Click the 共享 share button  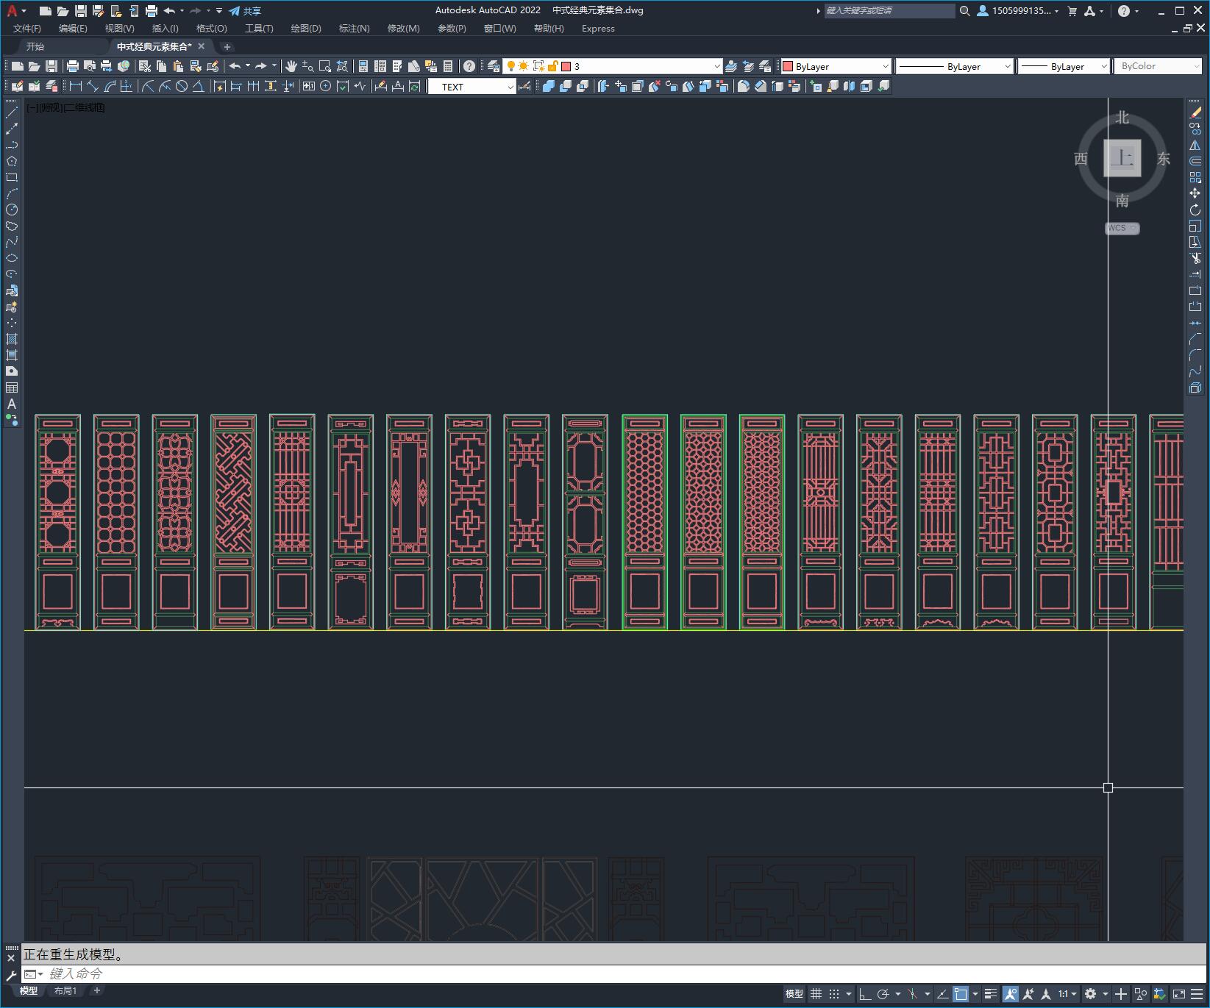click(x=245, y=11)
